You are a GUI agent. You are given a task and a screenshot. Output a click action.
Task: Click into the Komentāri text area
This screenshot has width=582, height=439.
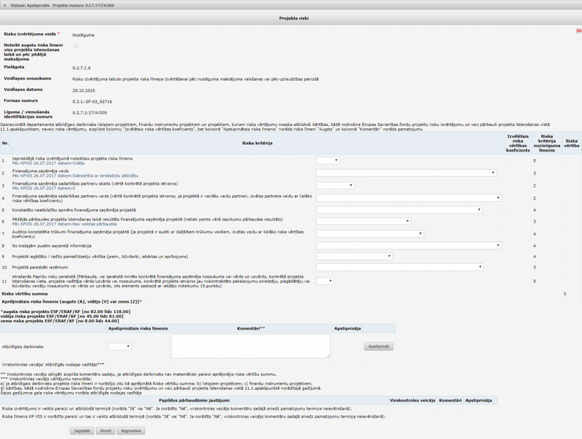[250, 346]
